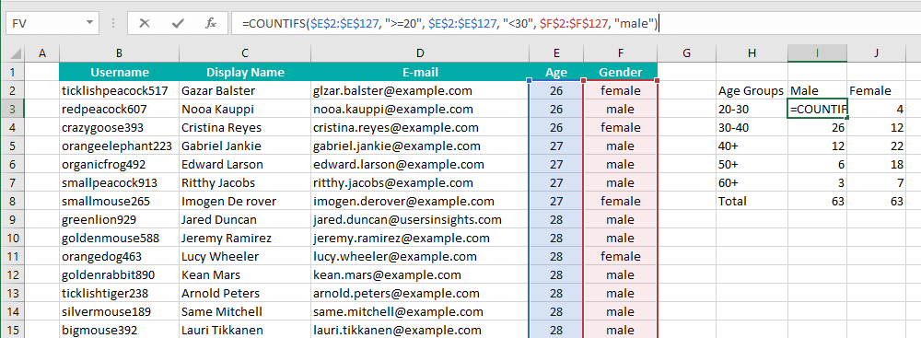Select Female total 63 cell

(x=876, y=201)
